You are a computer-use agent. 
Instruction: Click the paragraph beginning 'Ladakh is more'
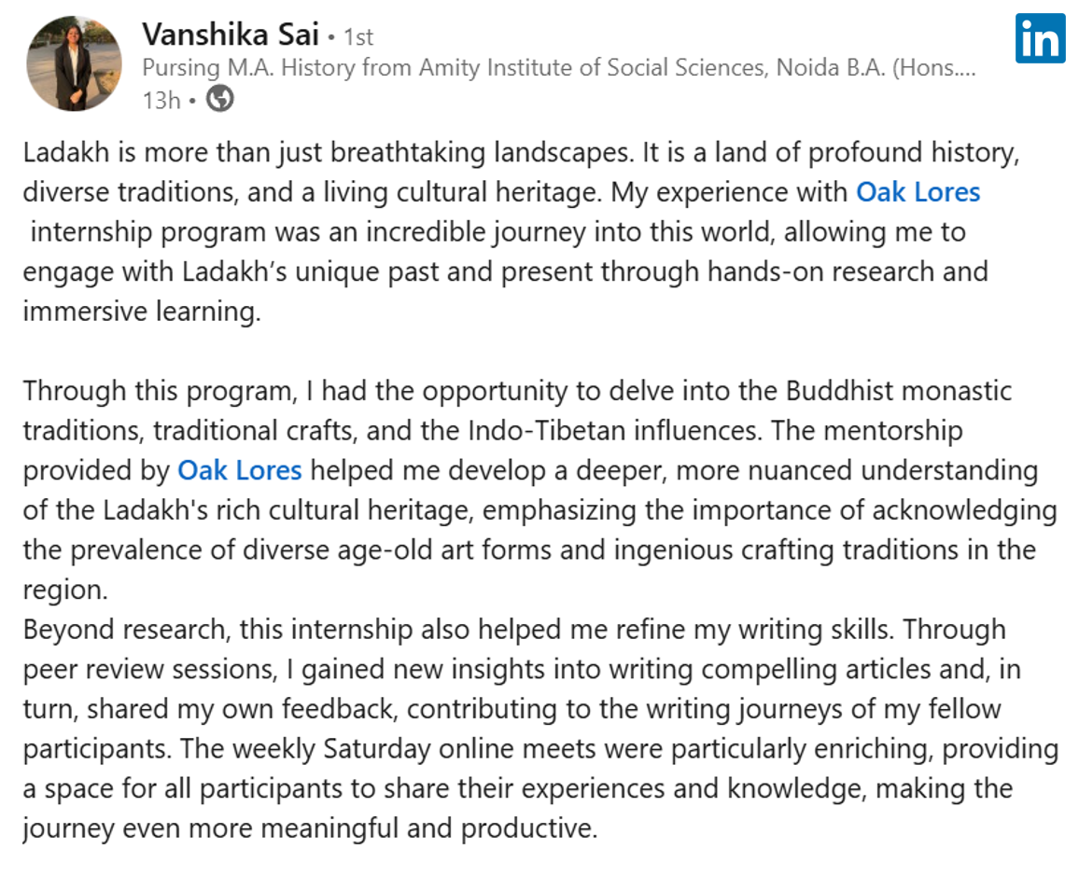coord(521,231)
